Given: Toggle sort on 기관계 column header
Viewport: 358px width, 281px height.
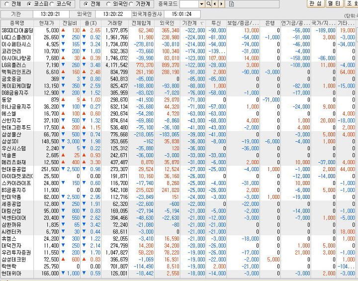Looking at the screenshot, I should click(x=193, y=23).
